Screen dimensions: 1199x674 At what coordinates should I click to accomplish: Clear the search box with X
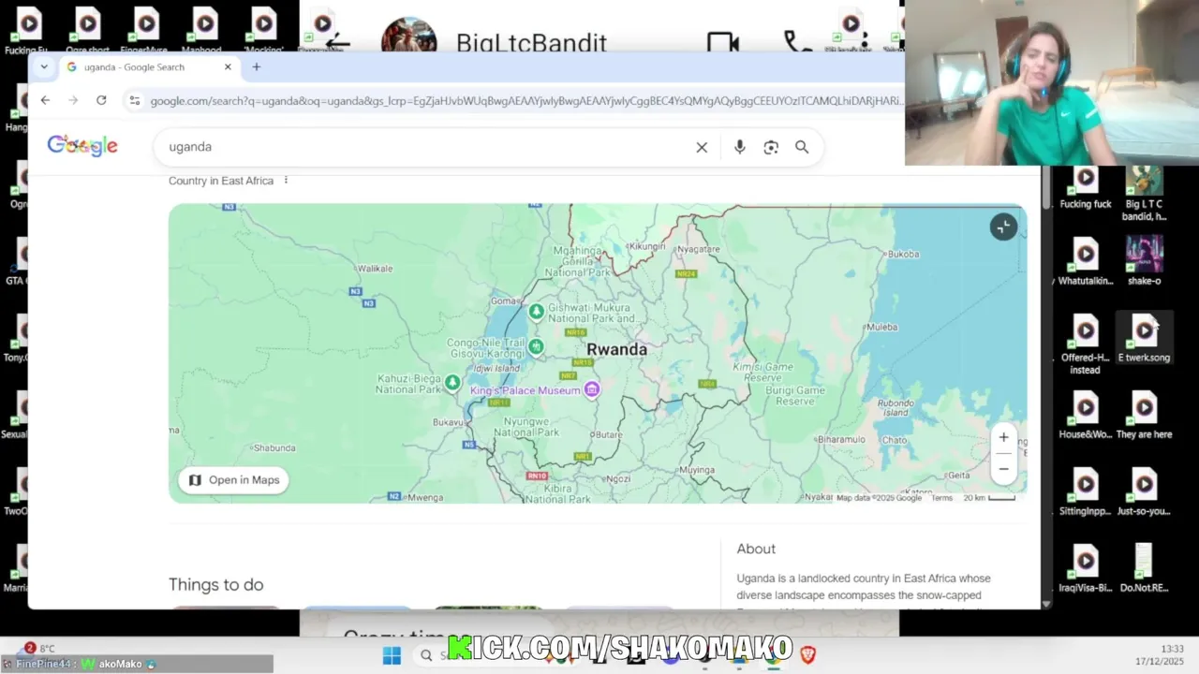702,147
